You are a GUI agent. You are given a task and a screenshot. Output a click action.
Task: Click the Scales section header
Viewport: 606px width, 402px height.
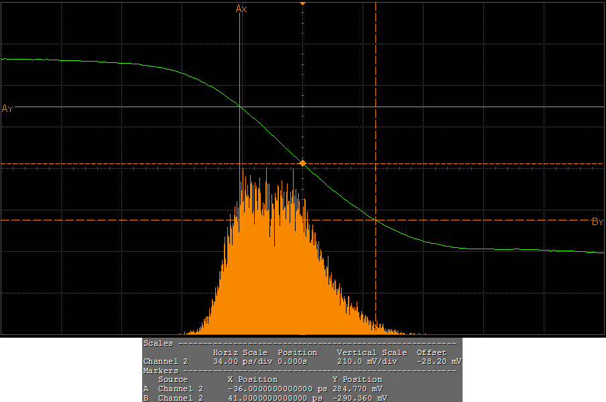158,343
